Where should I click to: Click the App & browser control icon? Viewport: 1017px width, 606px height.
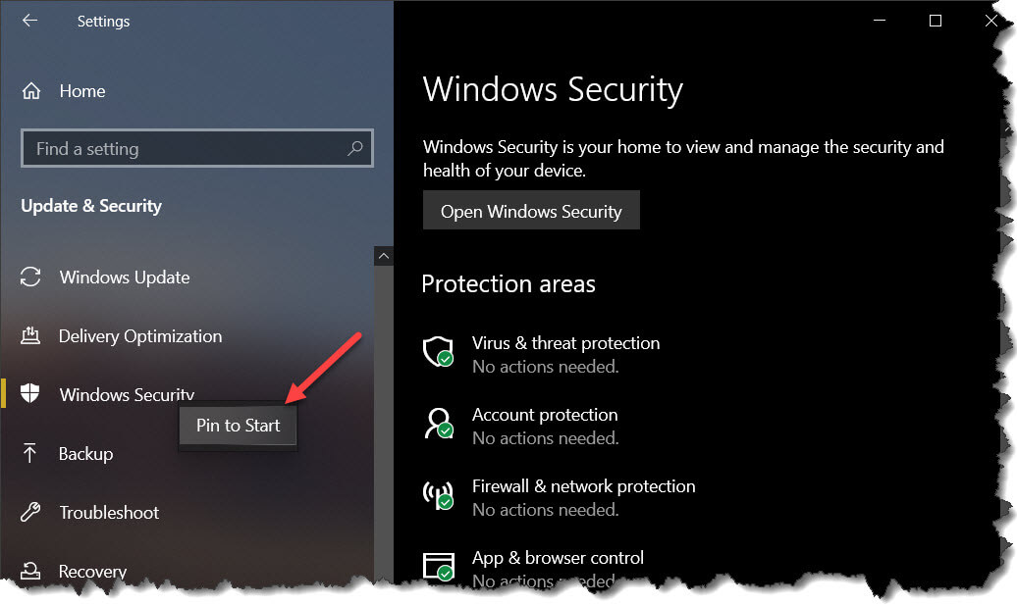click(439, 567)
